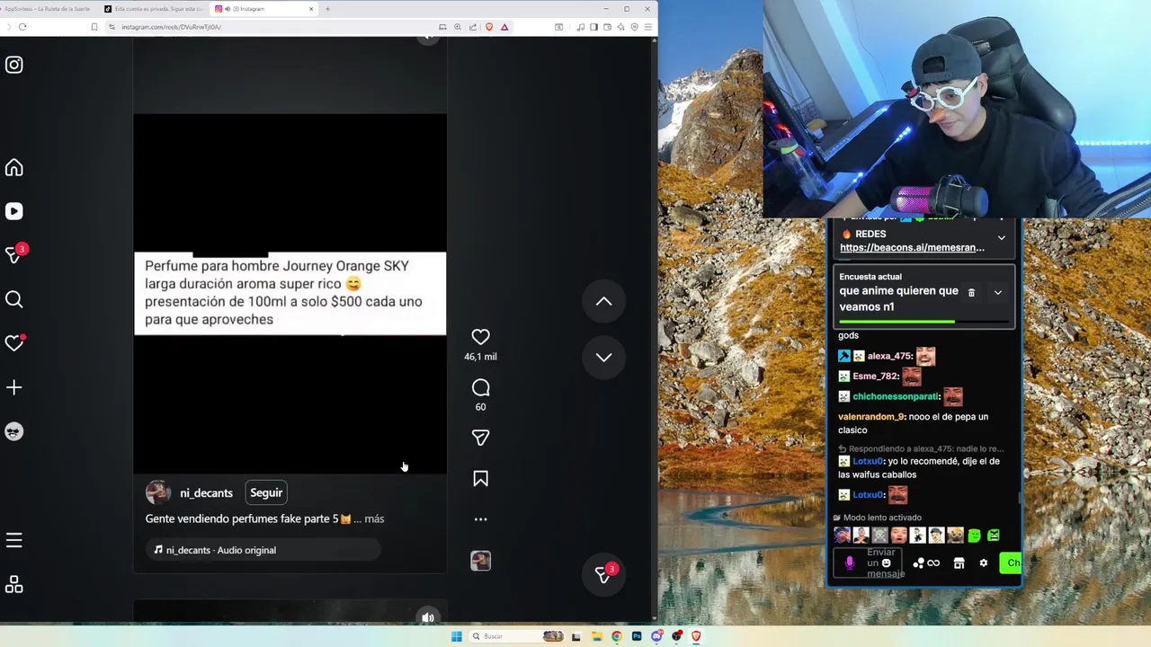Screen dimensions: 1151x647
Task: Open the beacons.ai link in chat panel
Action: [912, 248]
